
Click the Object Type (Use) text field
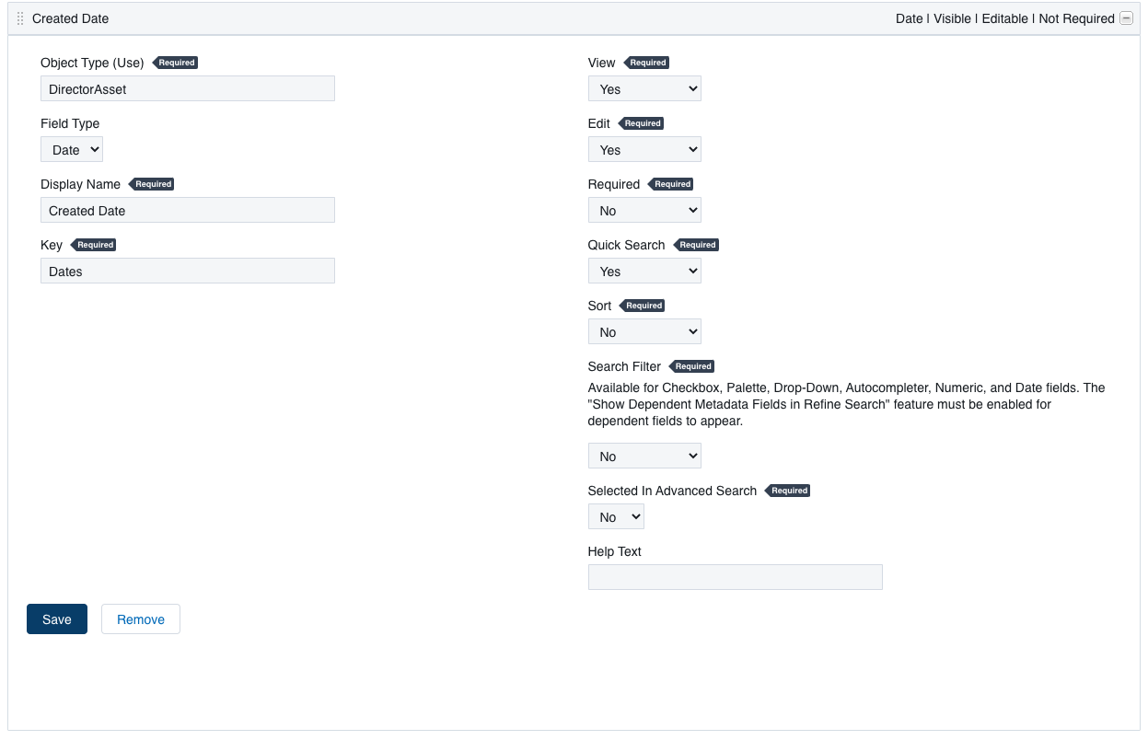[187, 88]
